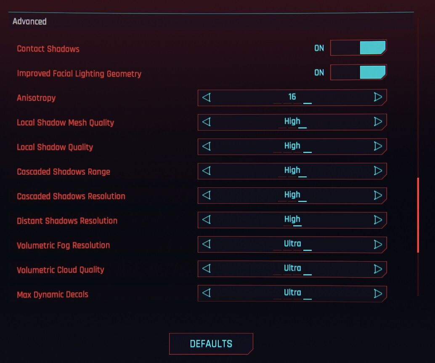Disable Improved Facial Lighting Geometry switch

[358, 72]
